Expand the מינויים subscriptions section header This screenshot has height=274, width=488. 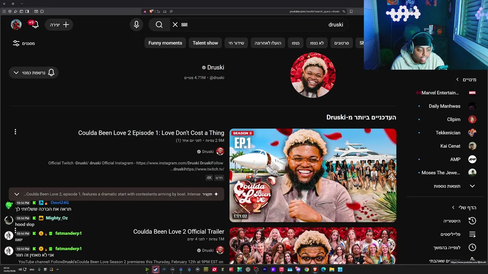[466, 80]
